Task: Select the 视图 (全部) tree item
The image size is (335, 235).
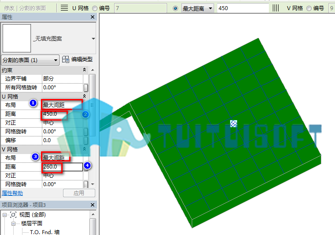Action: tap(33, 215)
